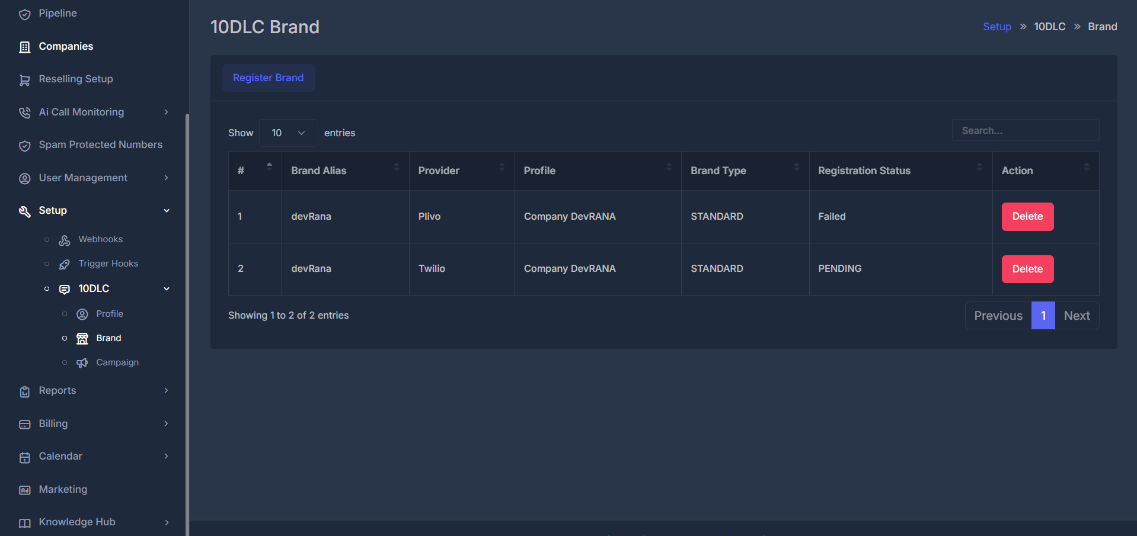
Task: Click the Trigger Hooks rocket icon
Action: (63, 264)
